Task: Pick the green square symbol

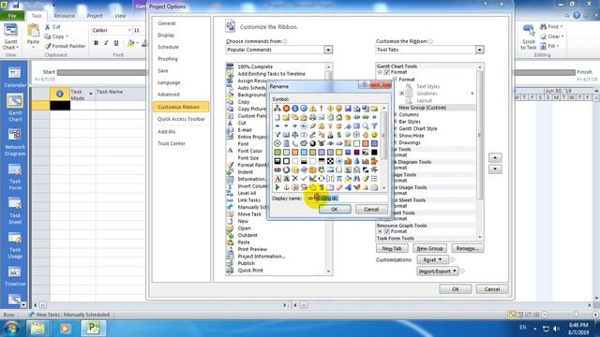Action: click(277, 153)
